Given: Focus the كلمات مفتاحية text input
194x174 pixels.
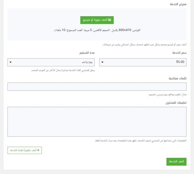Looking at the screenshot, I should [97, 87].
